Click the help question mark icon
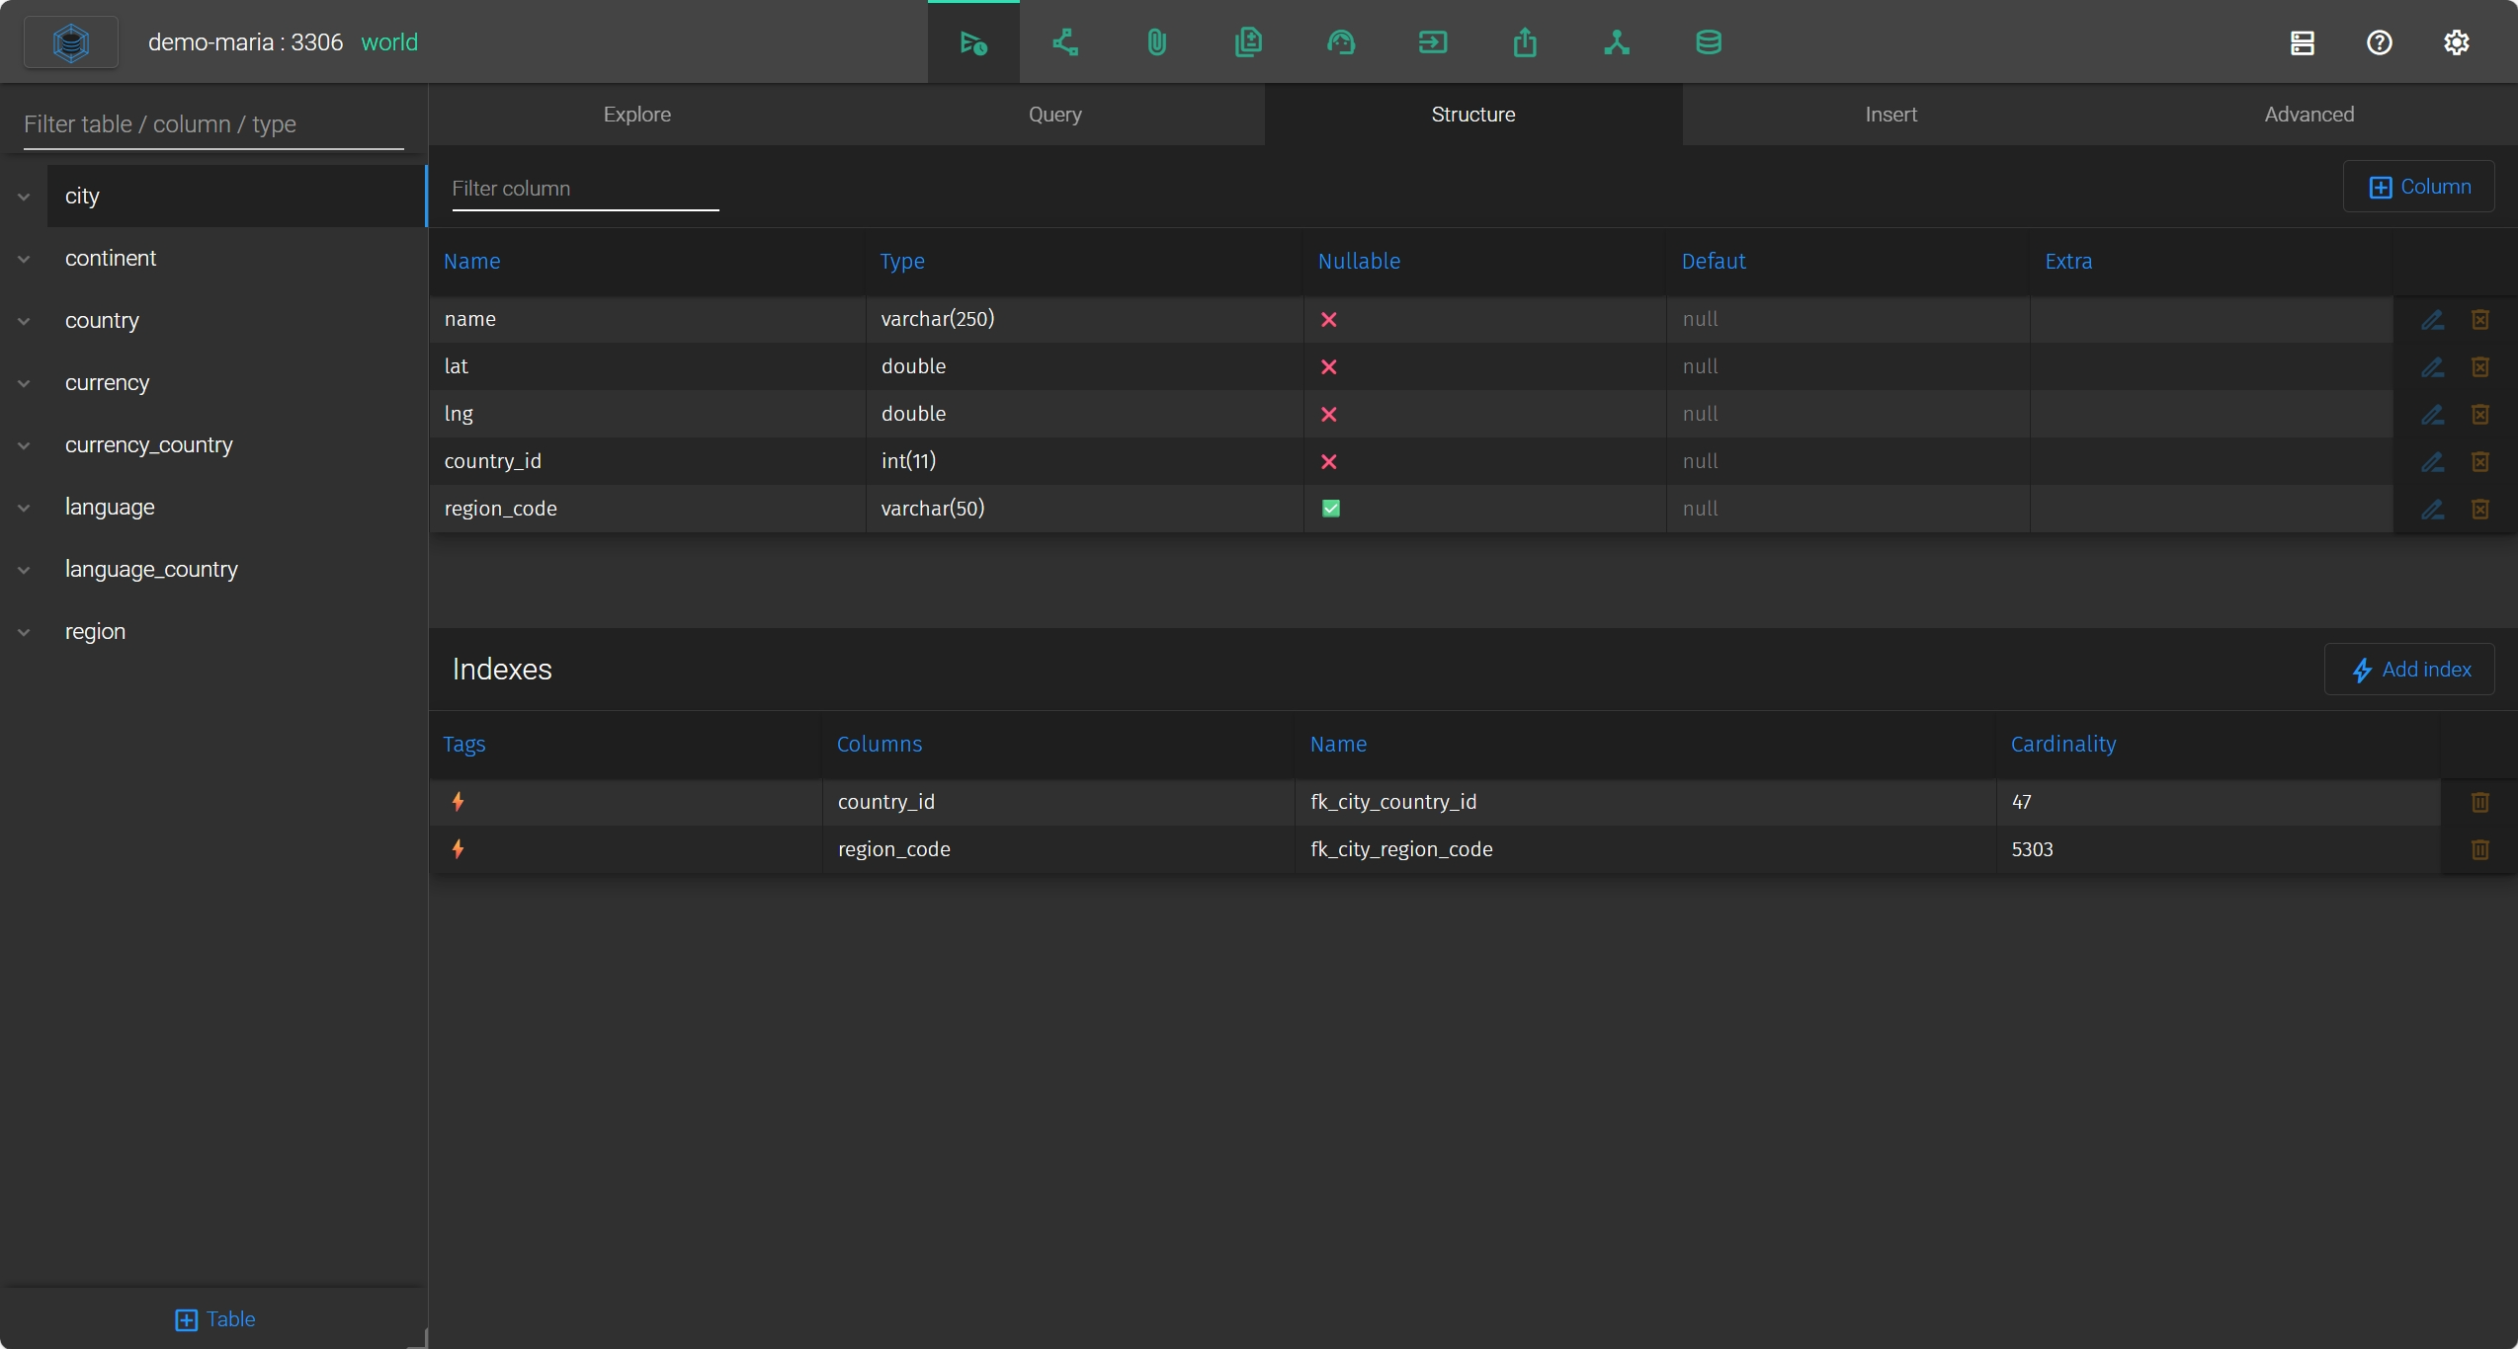This screenshot has height=1349, width=2518. (2379, 42)
